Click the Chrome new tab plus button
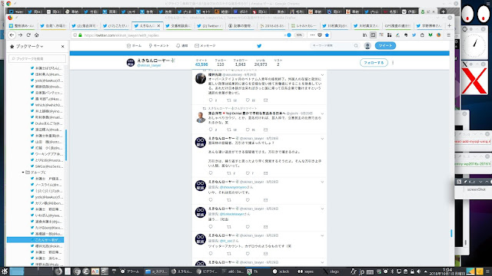 coord(443,11)
